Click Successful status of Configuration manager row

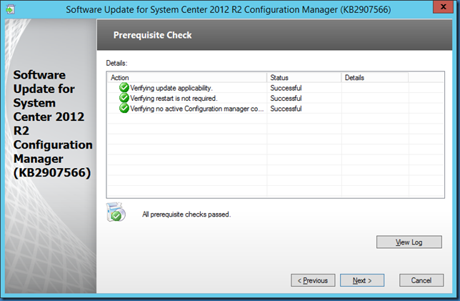click(x=286, y=109)
